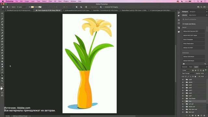Select the Path Selection arrow tool

pyautogui.click(x=2, y=75)
